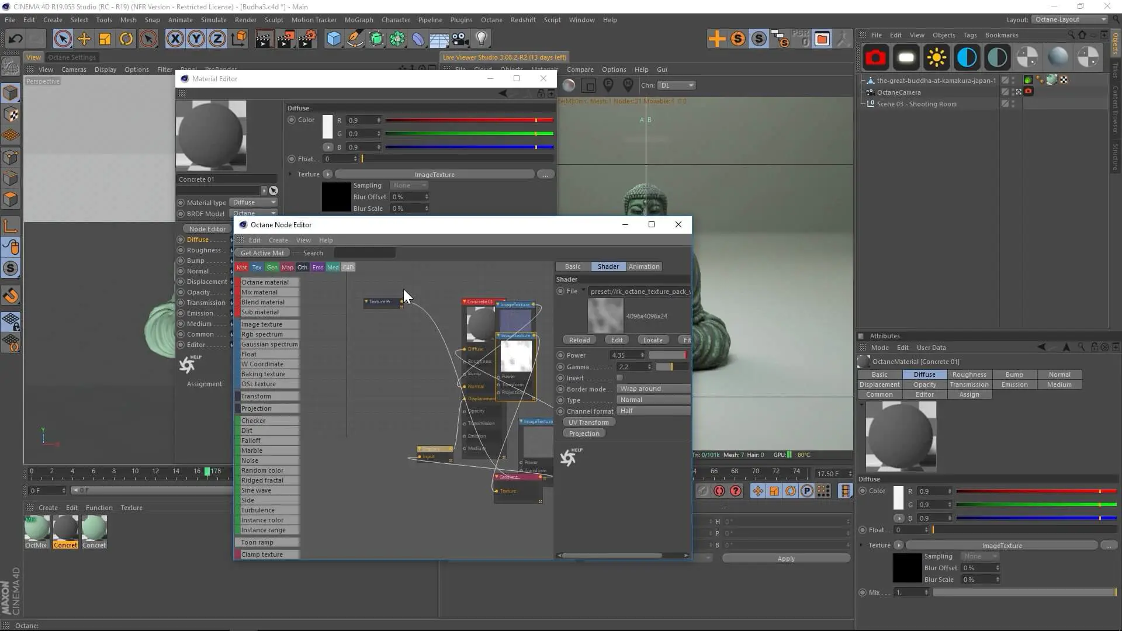Screen dimensions: 1122x631
Task: Click the Reload button in Shader panel
Action: point(579,340)
